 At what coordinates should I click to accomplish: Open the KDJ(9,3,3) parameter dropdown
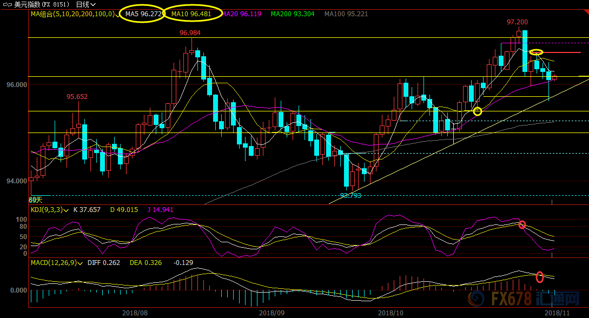66,210
